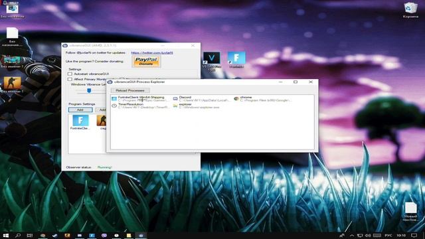Open the volume control in system tray
The width and height of the screenshot is (425, 239).
[x=368, y=236]
